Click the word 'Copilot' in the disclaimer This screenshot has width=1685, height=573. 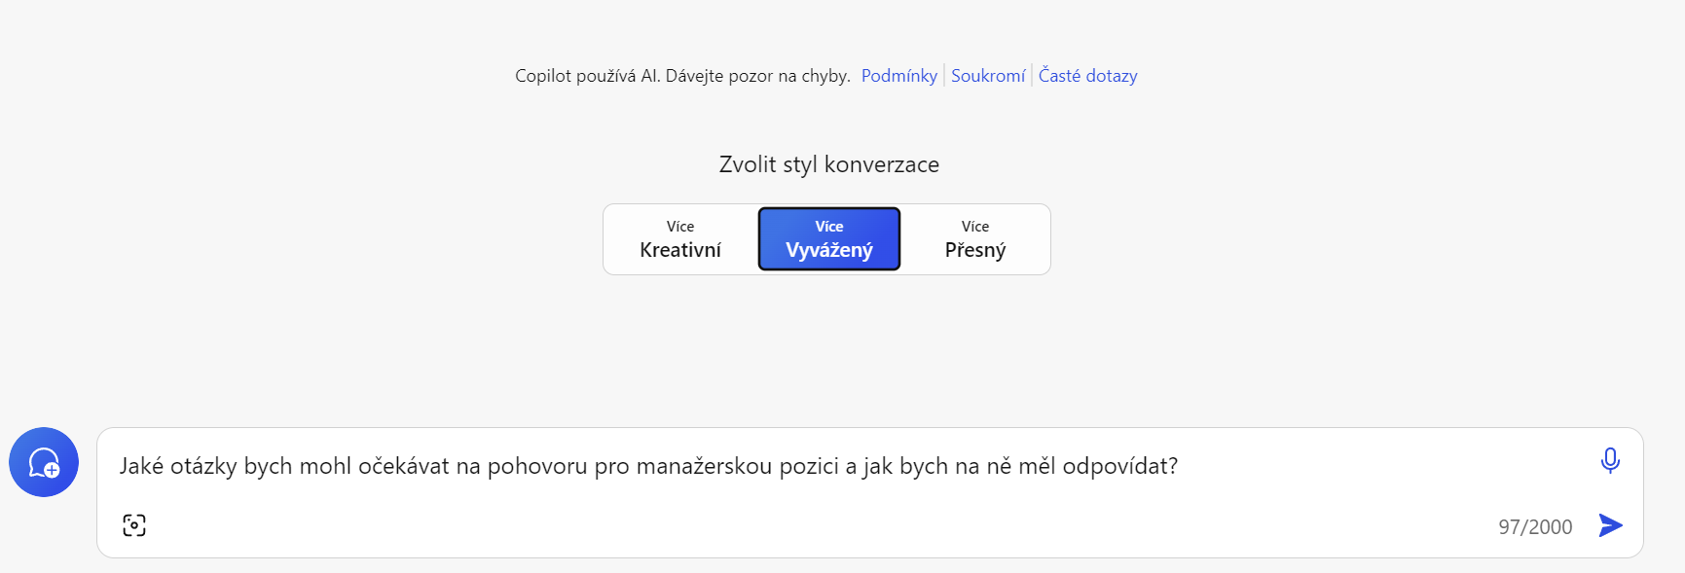point(543,76)
